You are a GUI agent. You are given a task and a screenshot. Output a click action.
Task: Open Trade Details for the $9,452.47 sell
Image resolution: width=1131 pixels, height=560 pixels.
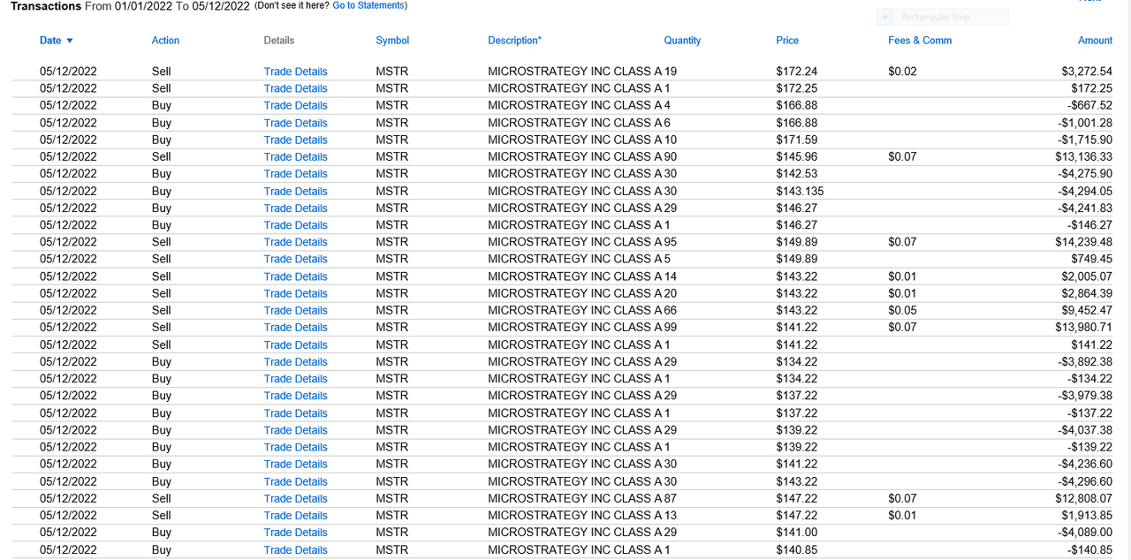point(295,310)
